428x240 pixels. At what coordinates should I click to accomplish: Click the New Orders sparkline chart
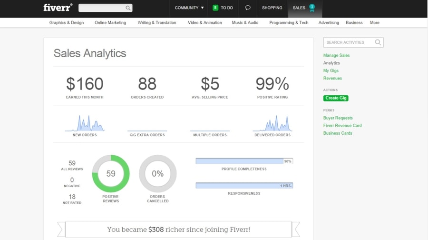pos(85,123)
